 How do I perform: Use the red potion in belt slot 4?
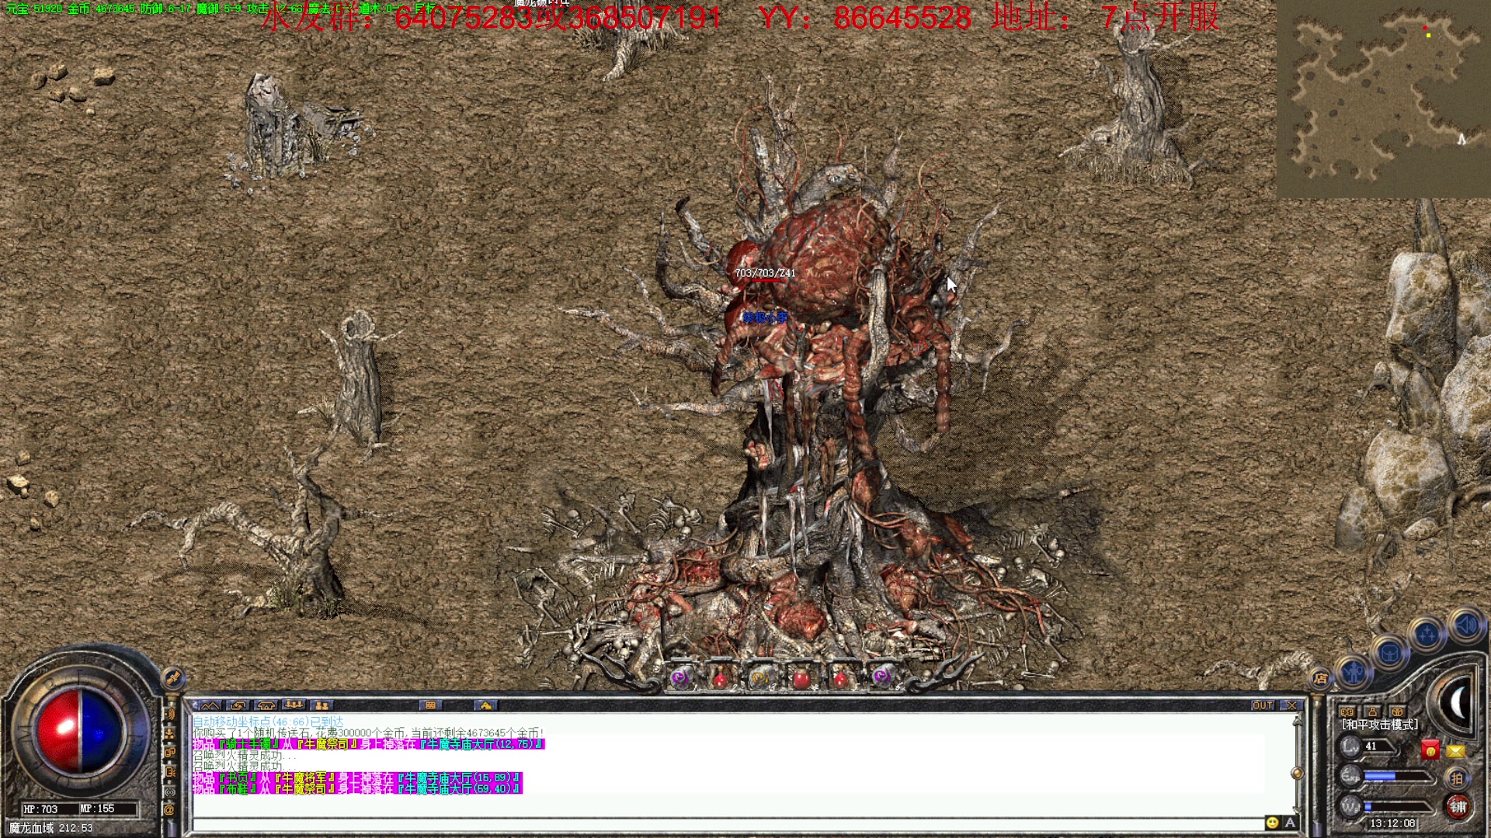click(x=801, y=679)
